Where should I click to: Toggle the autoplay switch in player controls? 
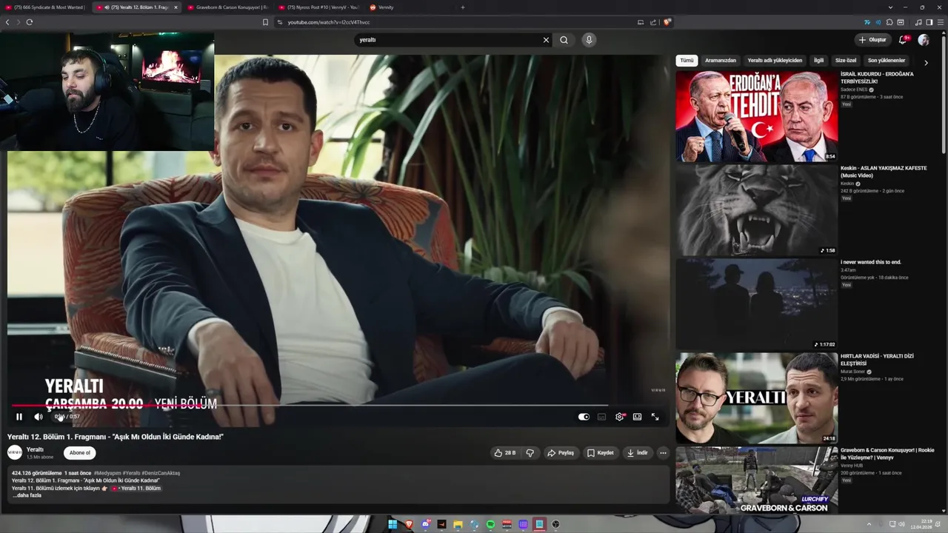click(584, 417)
